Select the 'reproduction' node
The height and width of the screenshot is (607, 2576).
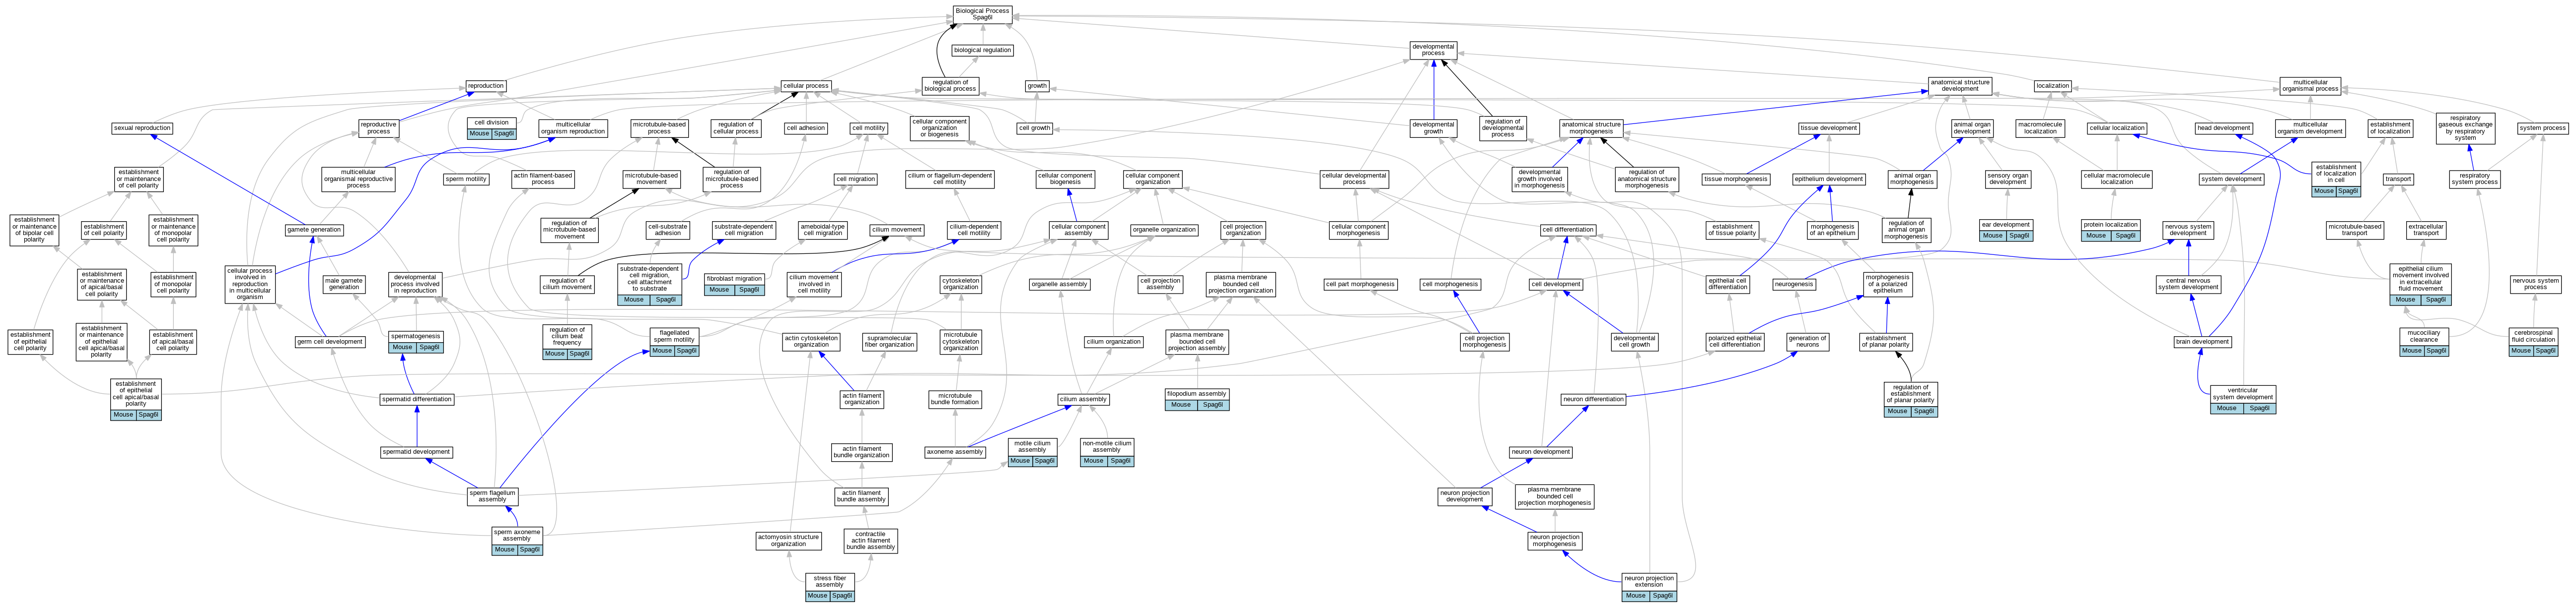(x=486, y=86)
